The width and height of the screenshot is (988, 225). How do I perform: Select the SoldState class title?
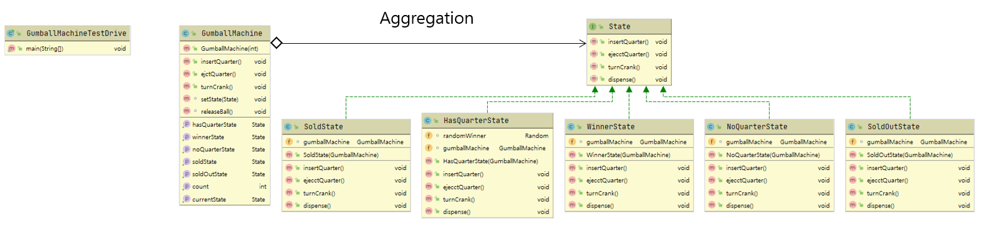[x=323, y=126]
